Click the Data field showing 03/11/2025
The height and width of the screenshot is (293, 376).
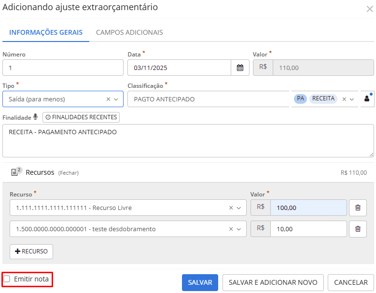coord(179,68)
